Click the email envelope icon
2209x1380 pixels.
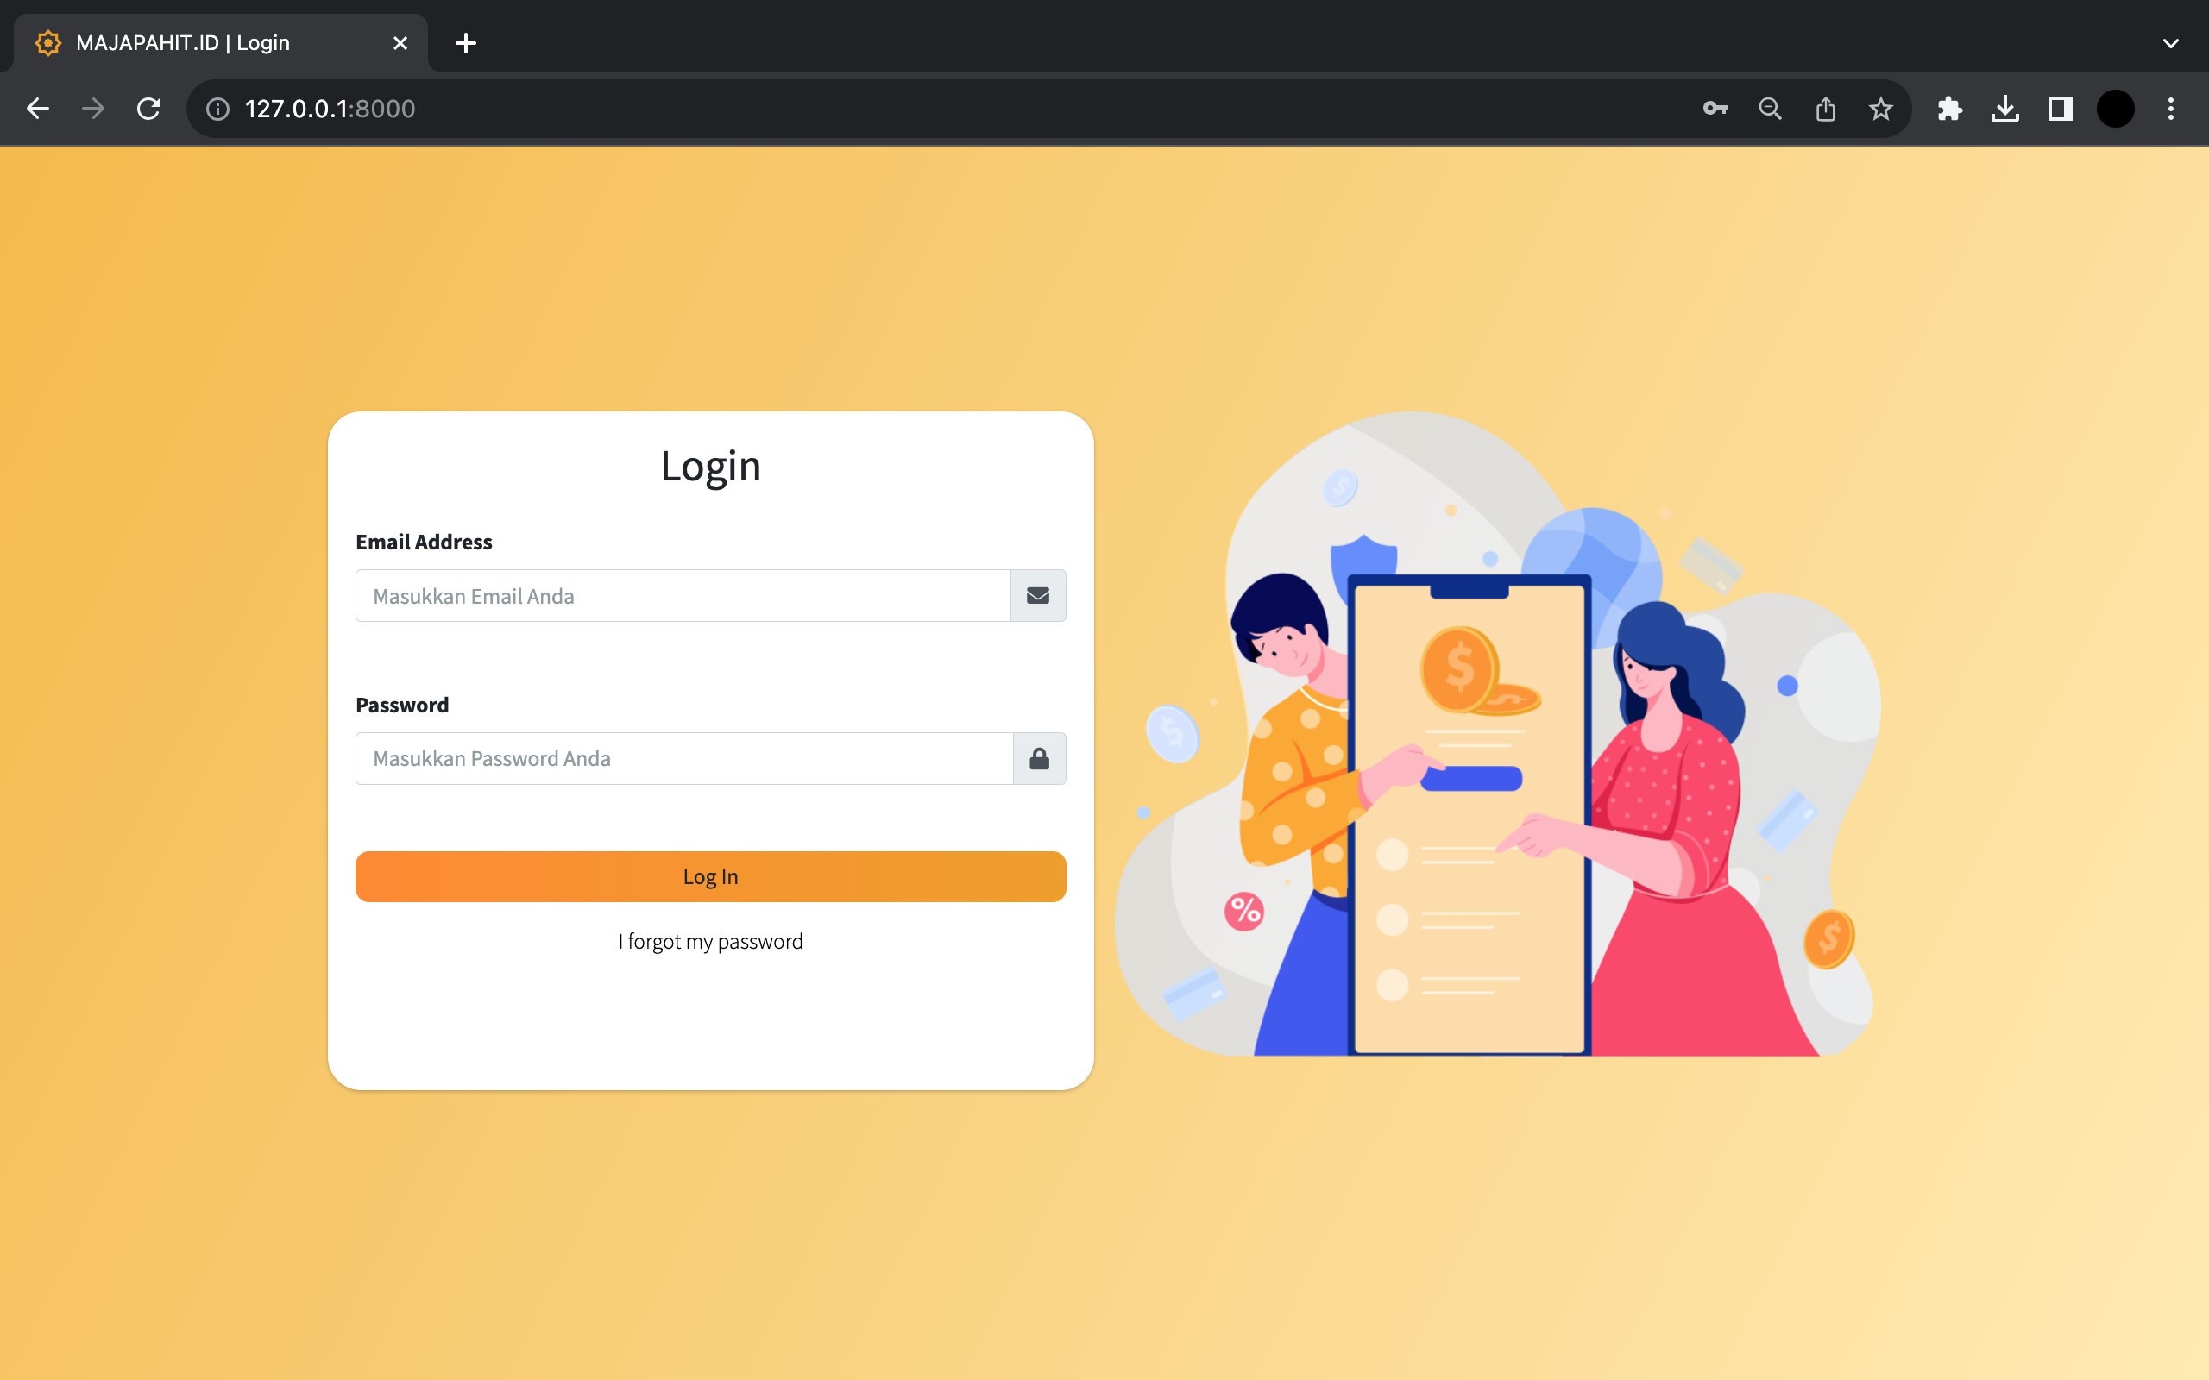[x=1039, y=596]
